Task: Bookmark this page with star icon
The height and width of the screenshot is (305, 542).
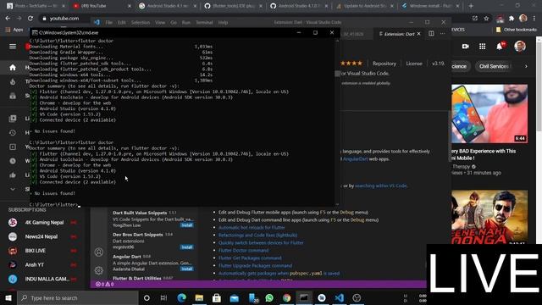Action: tap(486, 19)
